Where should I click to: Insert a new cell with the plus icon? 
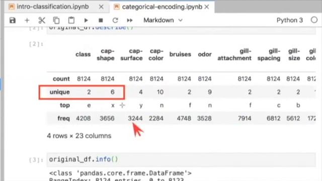pos(27,20)
